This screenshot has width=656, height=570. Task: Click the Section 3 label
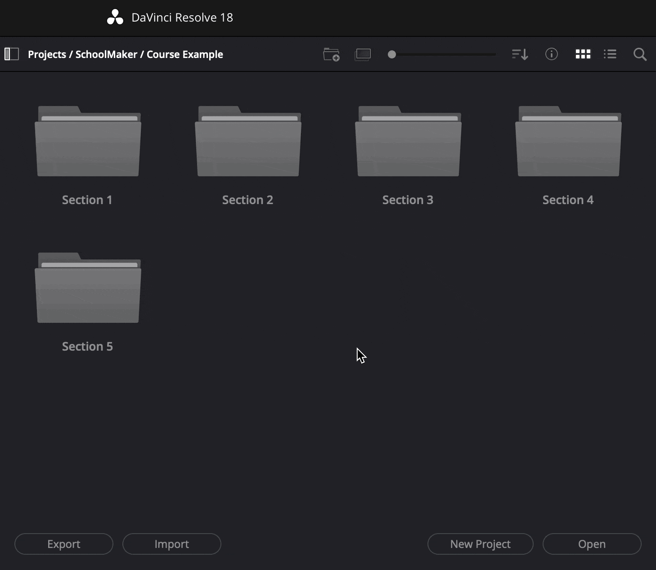(x=408, y=200)
